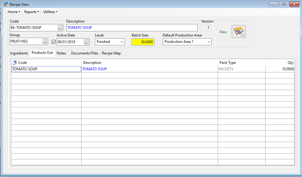Open the Active Date picker ellipsis button
Image resolution: width=302 pixels, height=177 pixels.
[x=86, y=42]
